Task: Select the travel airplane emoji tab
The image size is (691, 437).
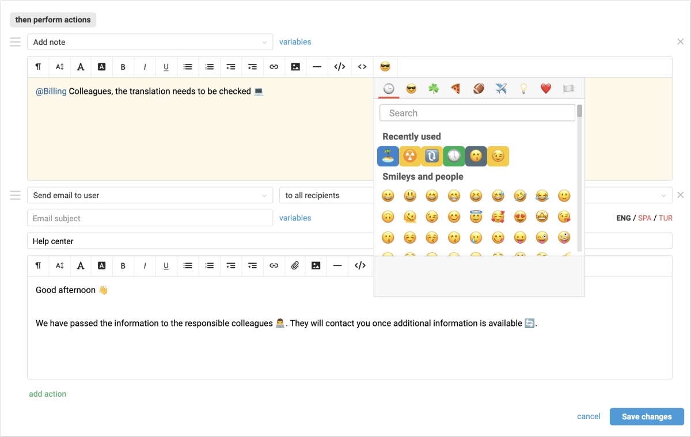Action: coord(501,89)
